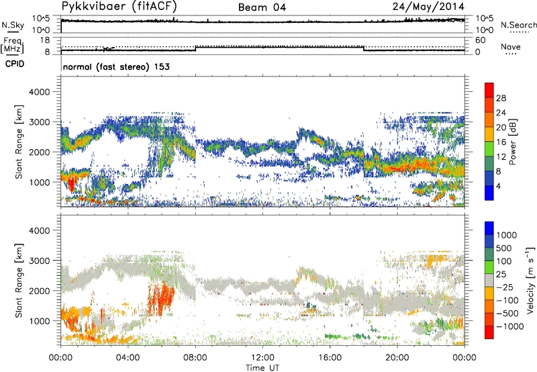Click the '12:00' time axis tick label
Screen dimensions: 537x372
[x=262, y=358]
